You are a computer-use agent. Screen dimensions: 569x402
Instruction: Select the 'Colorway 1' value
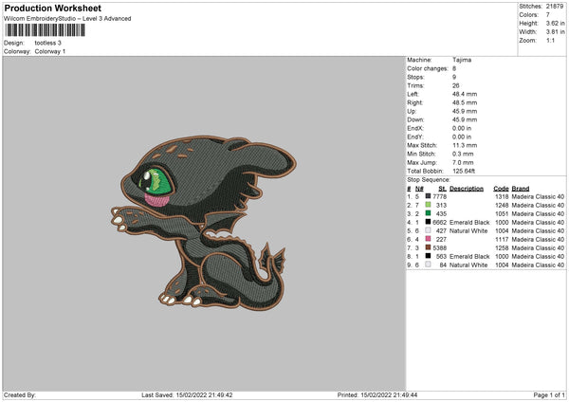[50, 51]
